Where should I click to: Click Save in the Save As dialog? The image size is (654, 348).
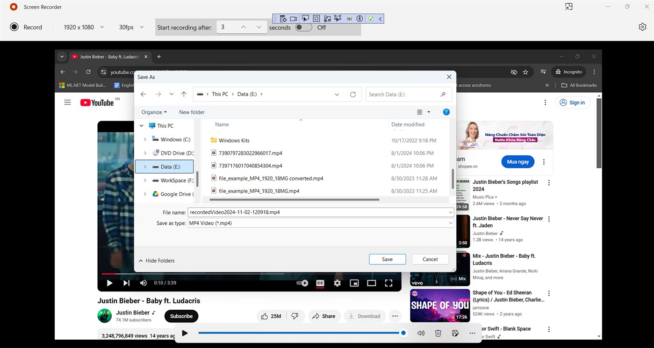pos(387,259)
